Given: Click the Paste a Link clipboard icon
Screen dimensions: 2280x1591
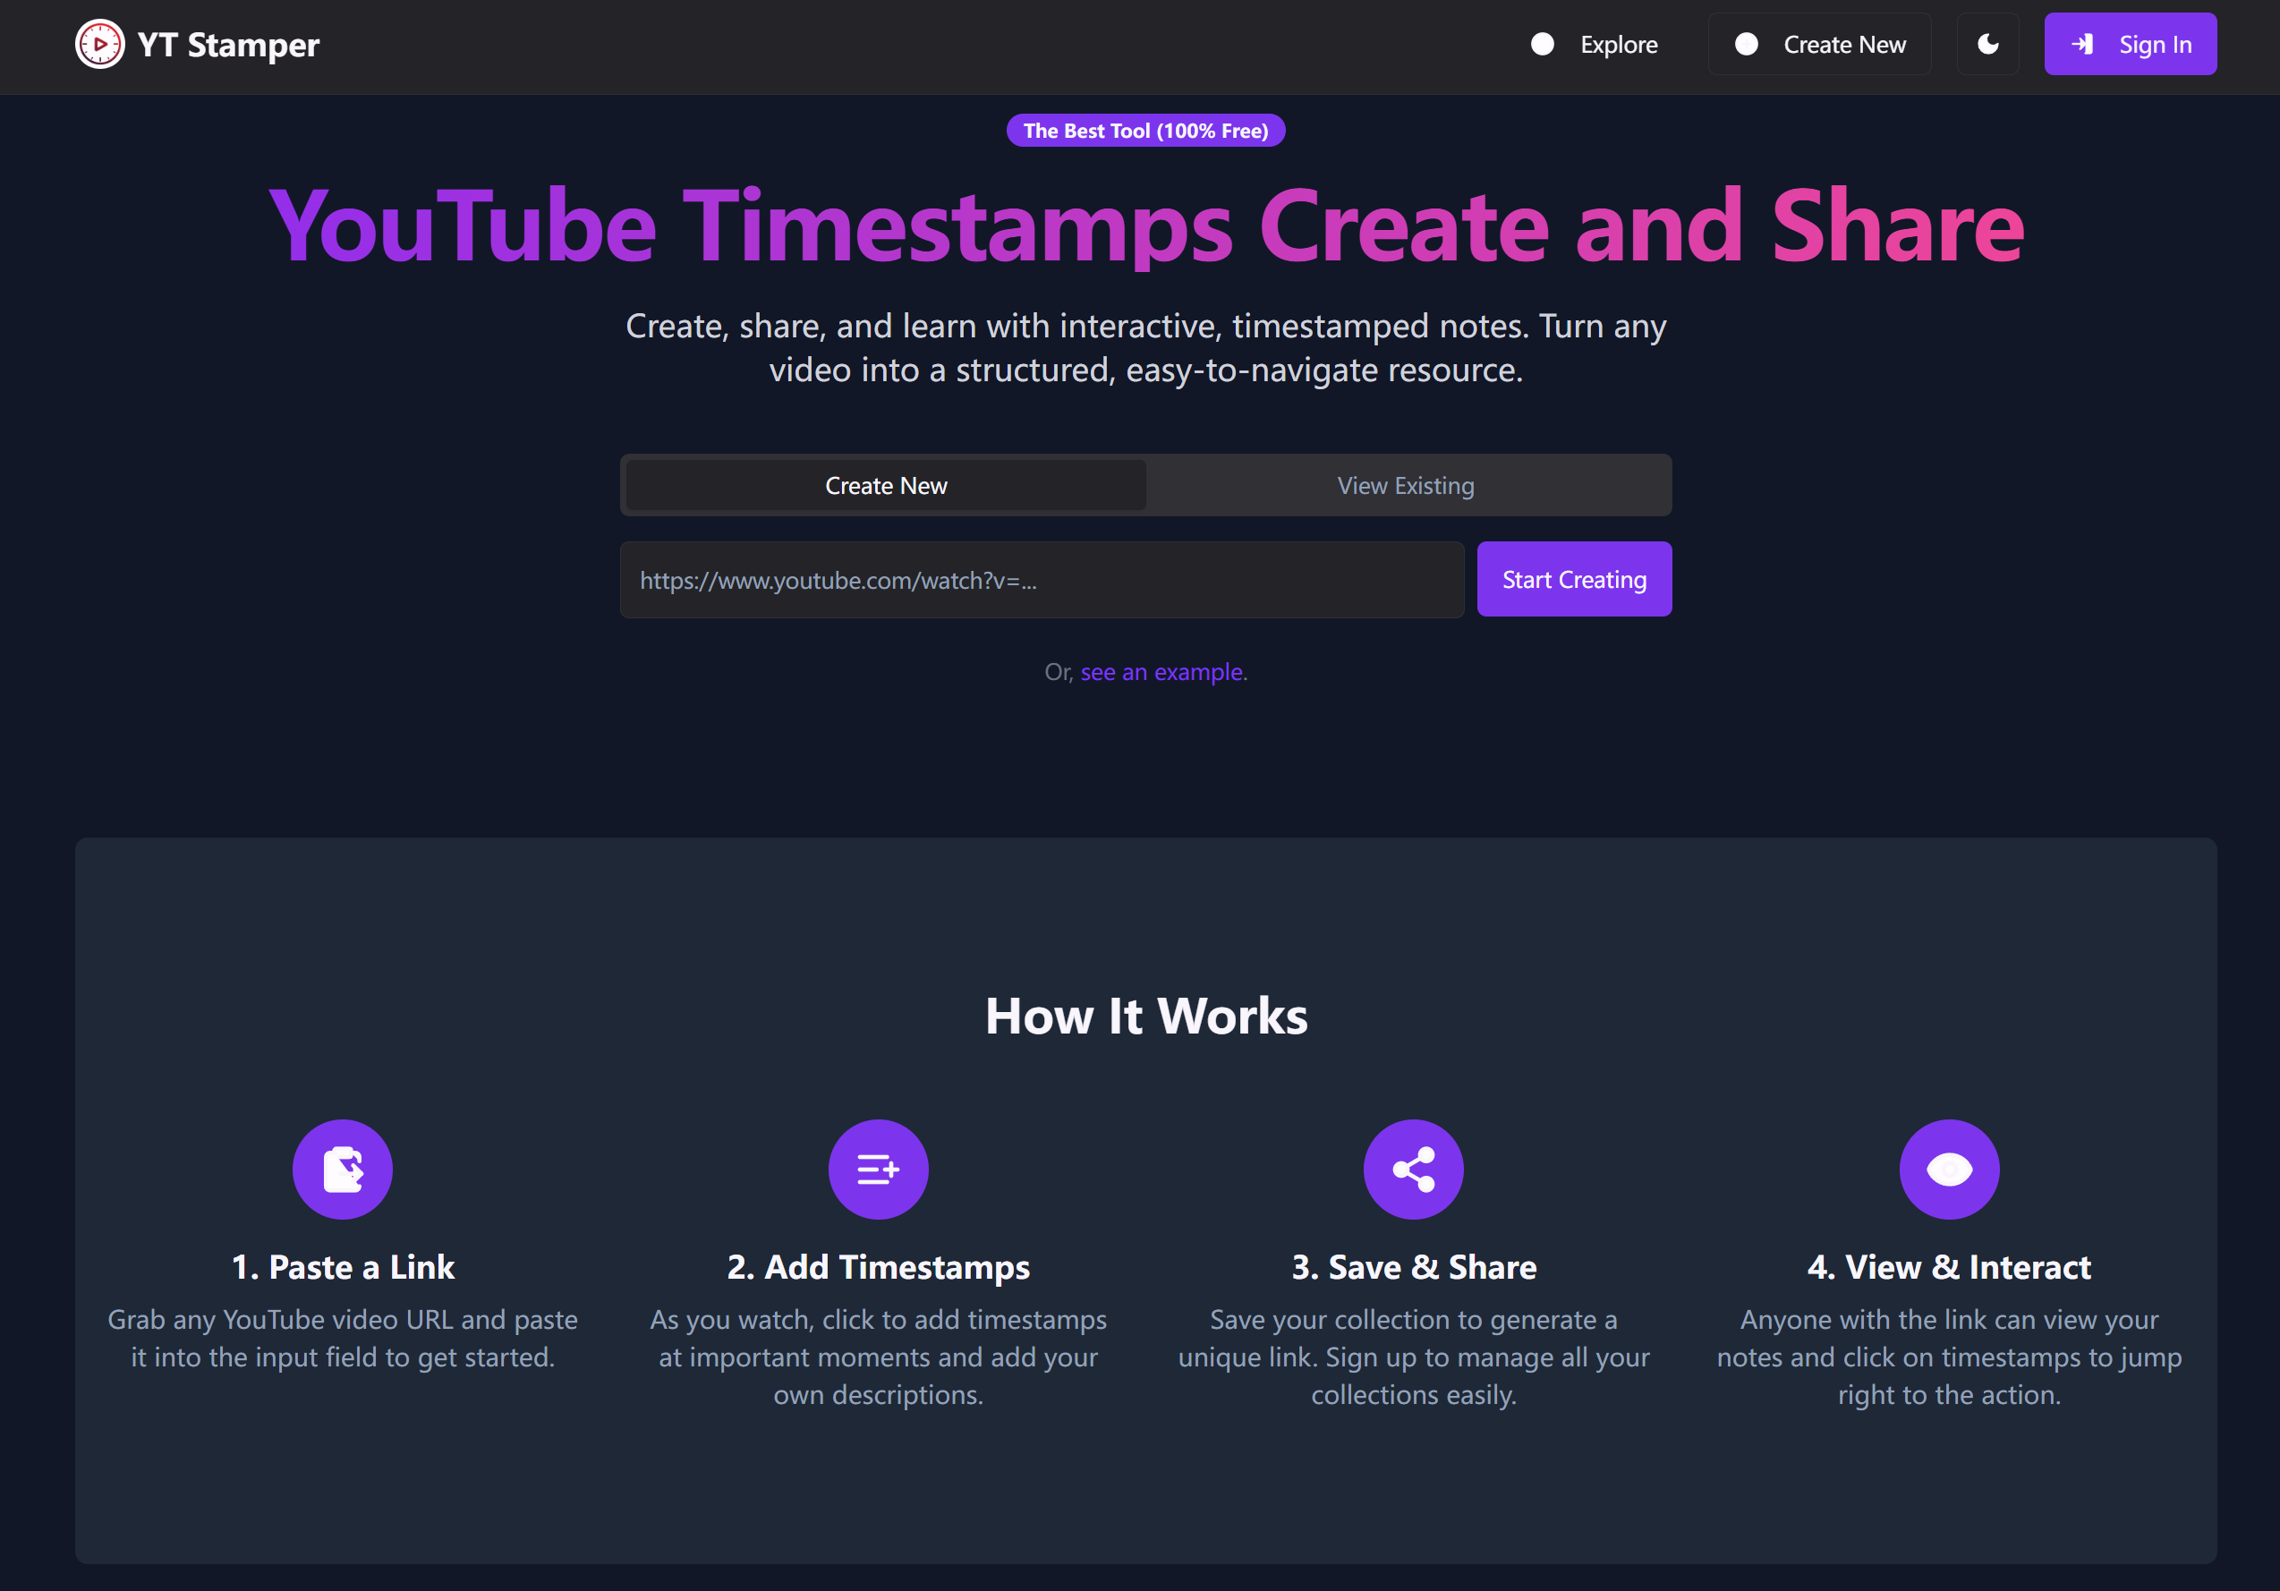Looking at the screenshot, I should (x=343, y=1169).
